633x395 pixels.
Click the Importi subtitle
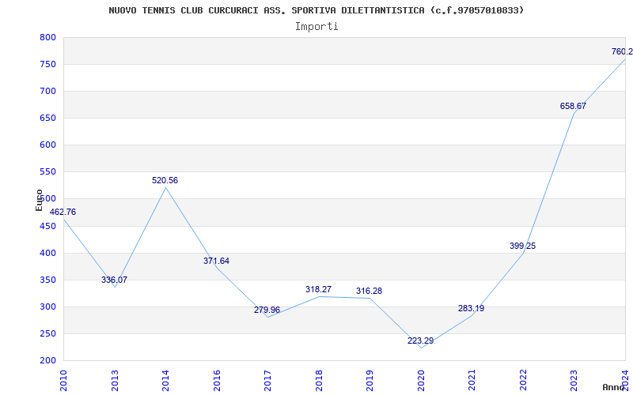click(316, 27)
